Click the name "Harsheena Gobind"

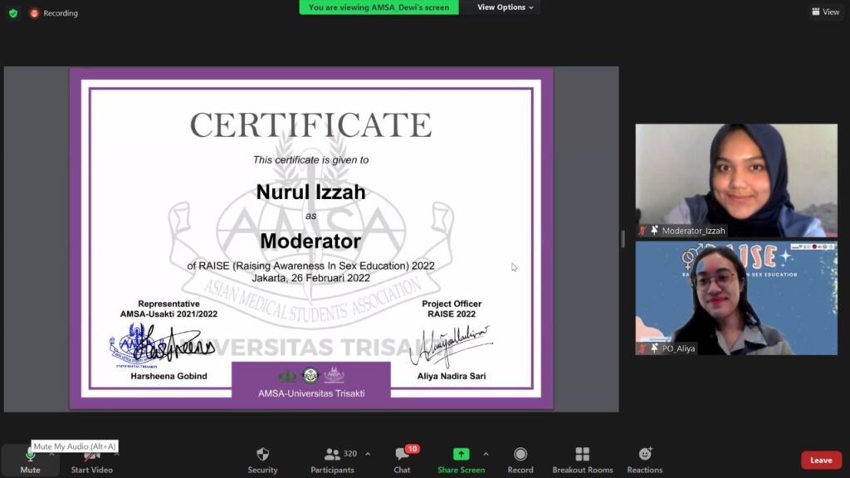(169, 376)
